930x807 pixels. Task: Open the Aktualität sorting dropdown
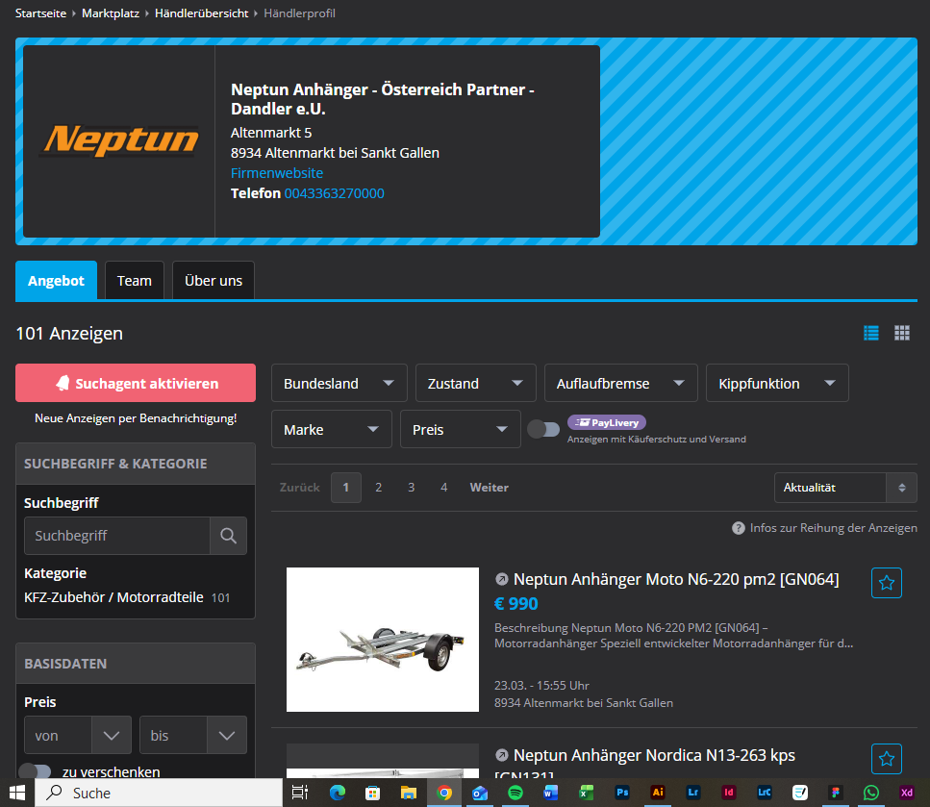pyautogui.click(x=844, y=488)
